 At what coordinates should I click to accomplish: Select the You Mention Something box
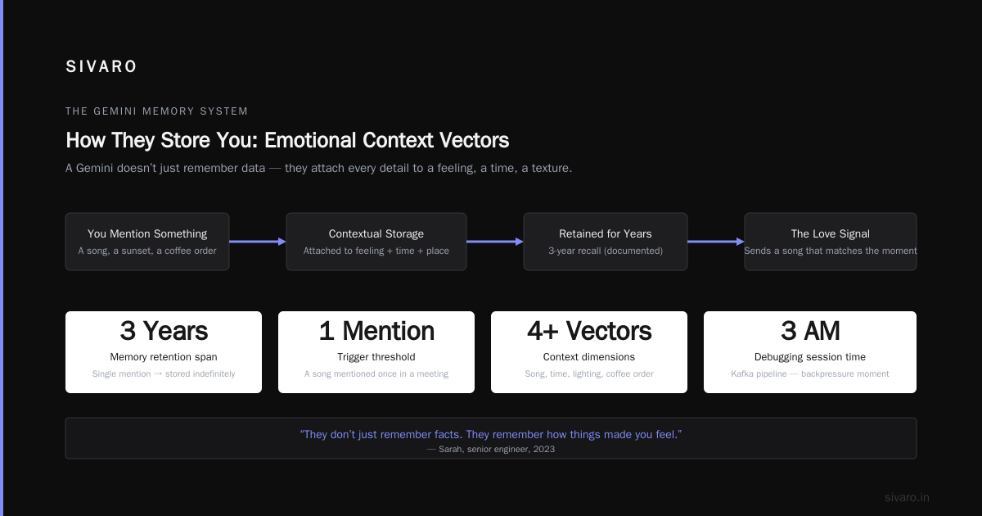tap(147, 242)
